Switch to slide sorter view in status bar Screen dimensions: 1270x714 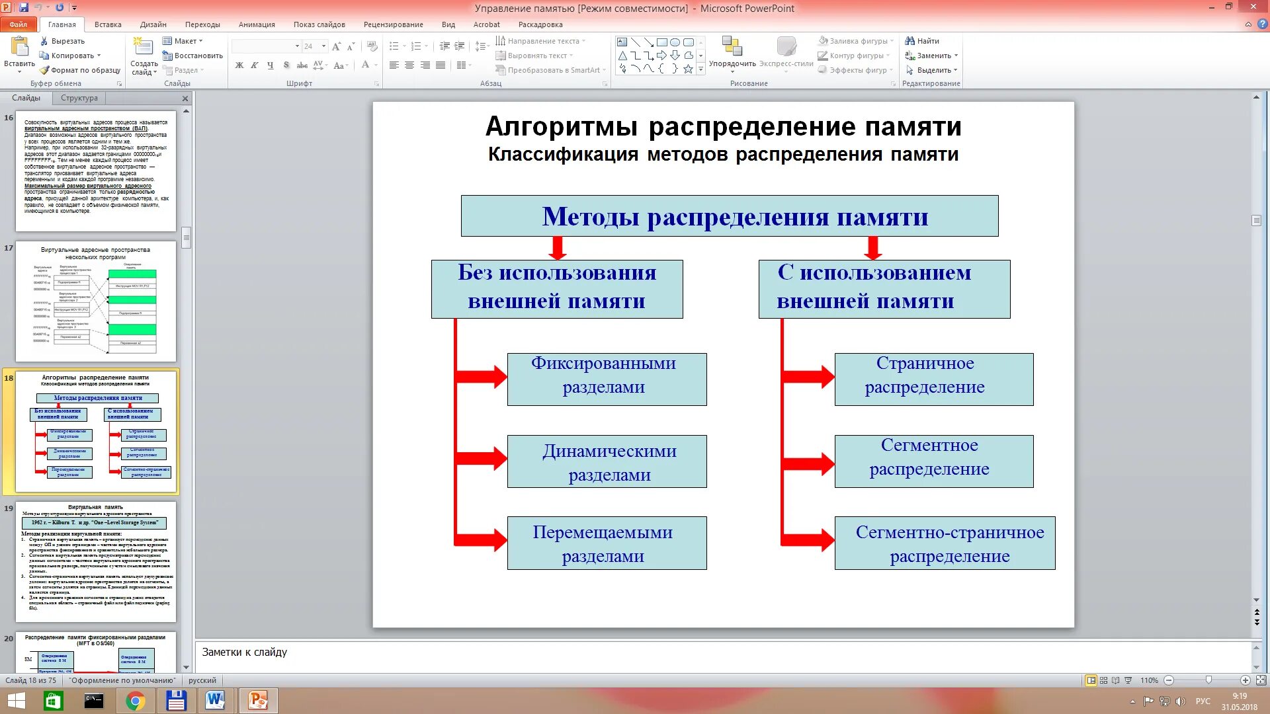tap(1103, 680)
